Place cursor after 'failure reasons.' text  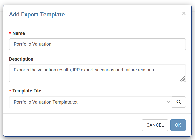[x=156, y=70]
